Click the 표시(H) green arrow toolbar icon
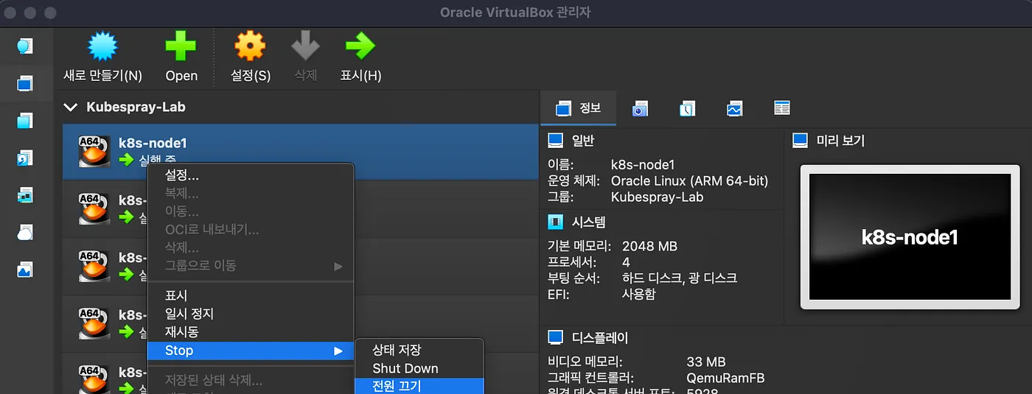The width and height of the screenshot is (1032, 394). tap(360, 47)
